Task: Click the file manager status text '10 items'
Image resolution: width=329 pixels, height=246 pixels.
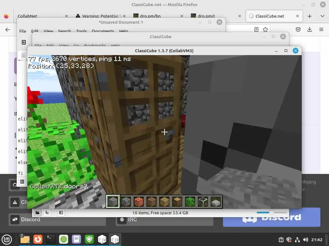Action: 160,213
